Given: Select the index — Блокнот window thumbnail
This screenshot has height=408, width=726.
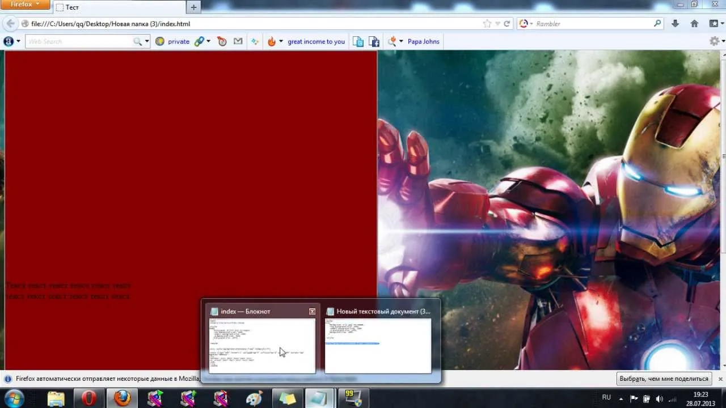Looking at the screenshot, I should (262, 339).
